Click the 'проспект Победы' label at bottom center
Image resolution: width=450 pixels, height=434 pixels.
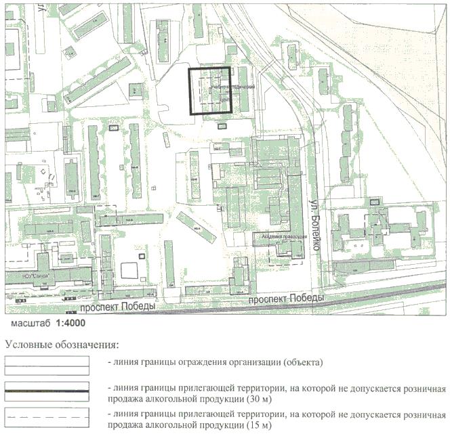(285, 299)
